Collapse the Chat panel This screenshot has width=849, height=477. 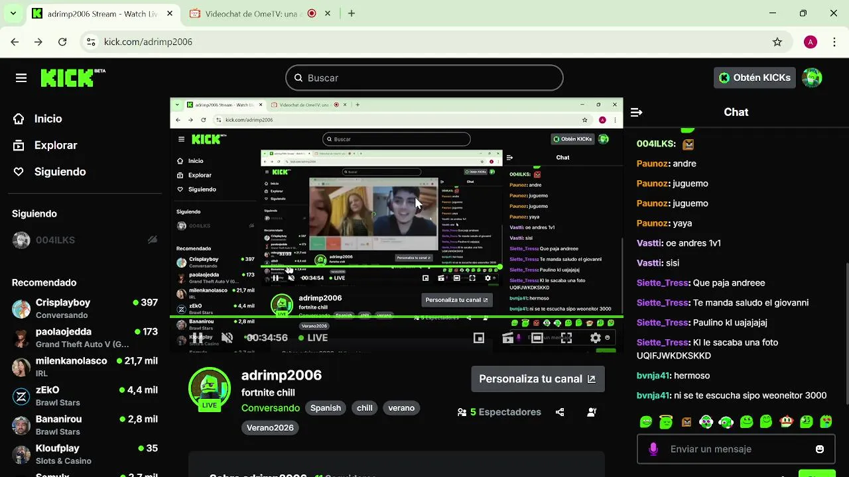point(636,113)
